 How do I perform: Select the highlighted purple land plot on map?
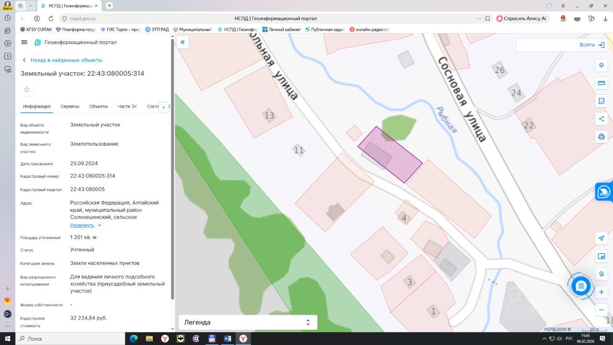point(390,155)
